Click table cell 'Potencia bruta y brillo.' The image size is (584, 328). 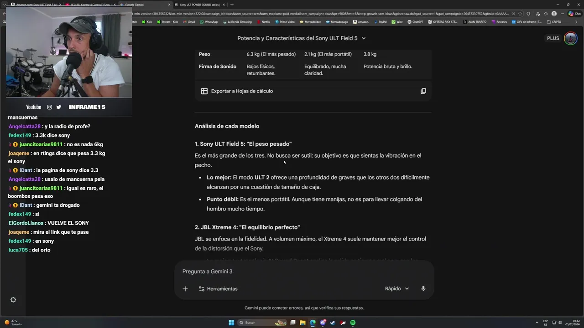coord(388,67)
